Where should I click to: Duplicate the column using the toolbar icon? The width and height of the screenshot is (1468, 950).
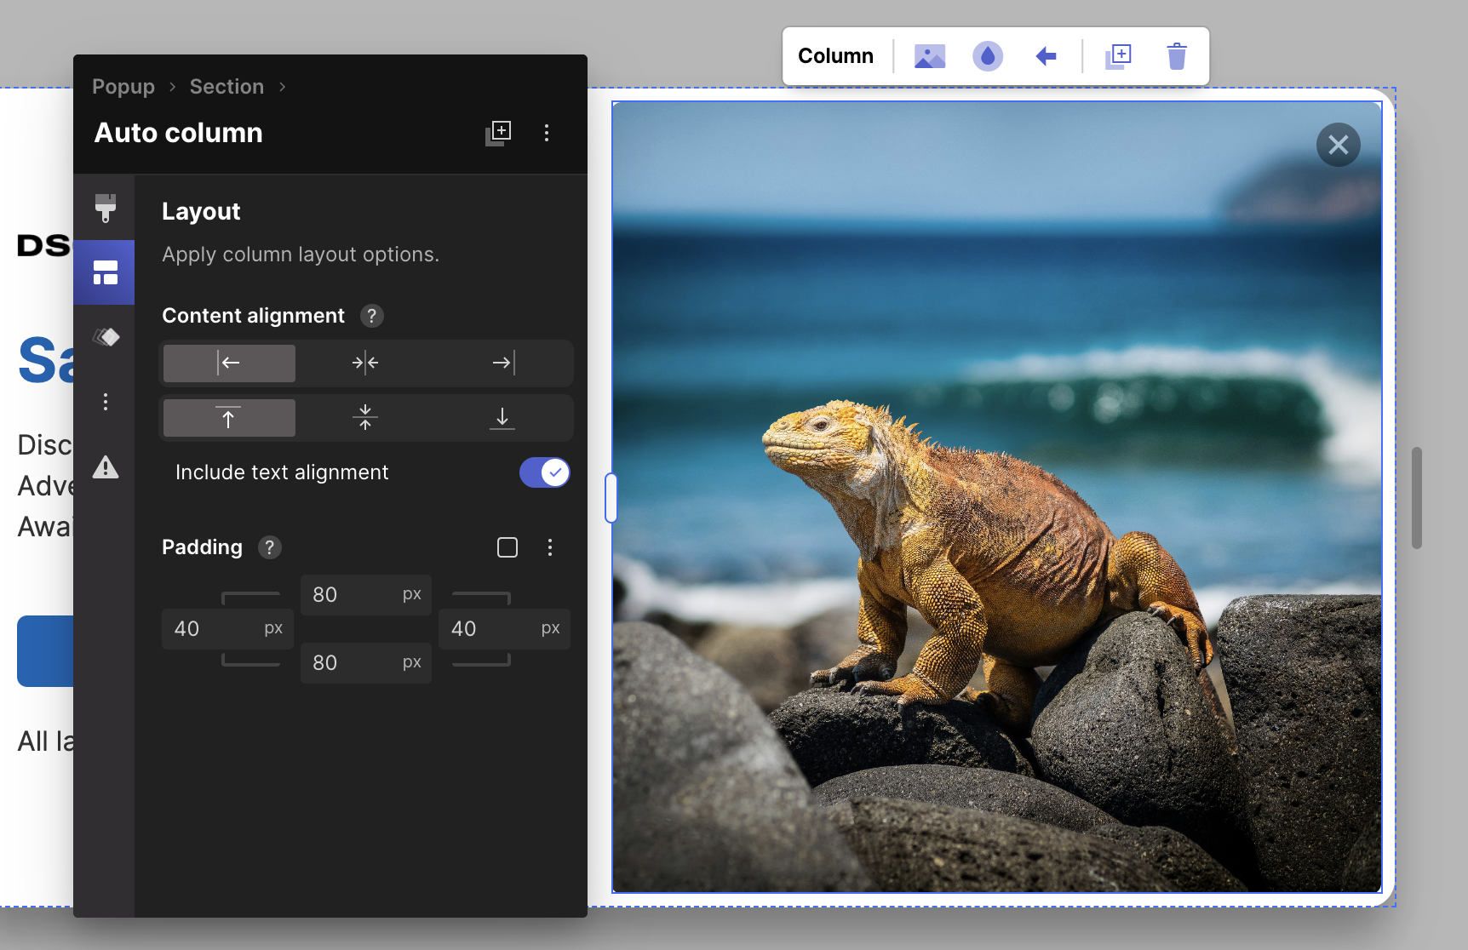click(1119, 55)
